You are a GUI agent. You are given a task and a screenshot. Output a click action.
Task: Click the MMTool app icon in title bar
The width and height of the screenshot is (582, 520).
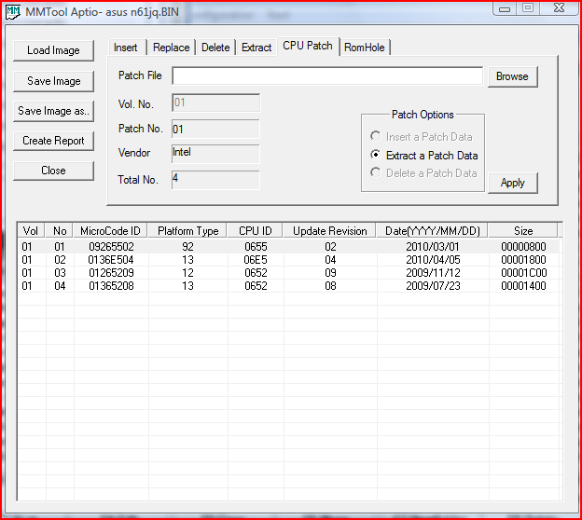[13, 12]
